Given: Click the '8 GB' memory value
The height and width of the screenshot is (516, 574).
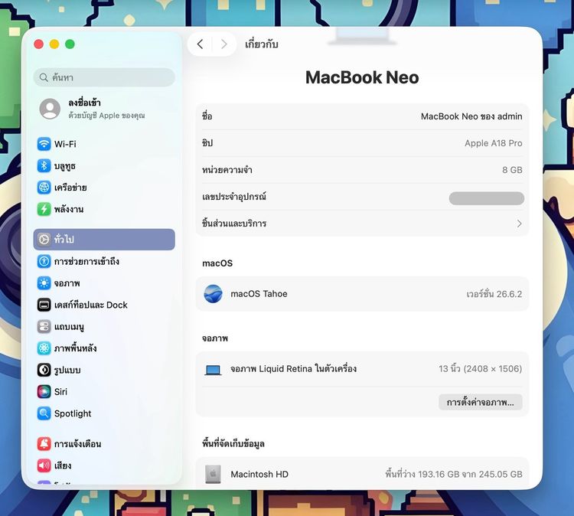Looking at the screenshot, I should (512, 170).
